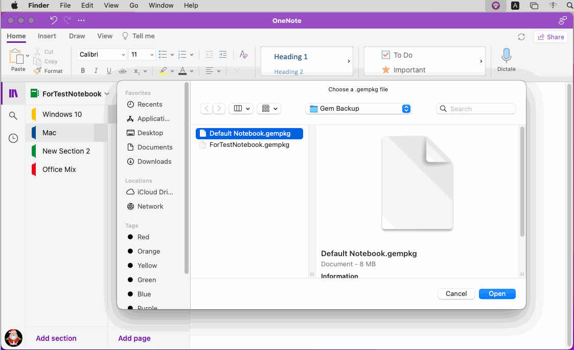The width and height of the screenshot is (574, 350).
Task: Click the dialog back navigation arrow
Action: (x=207, y=109)
